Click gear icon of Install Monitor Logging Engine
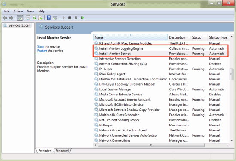The image size is (236, 161). [x=96, y=48]
